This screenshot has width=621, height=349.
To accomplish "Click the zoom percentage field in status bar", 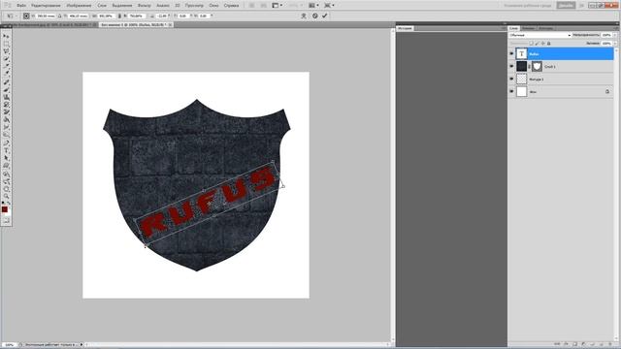I will (9, 345).
